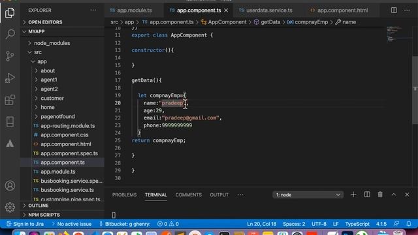The height and width of the screenshot is (235, 418).
Task: Expand the NPM SCRIPTS section
Action: pos(63,215)
